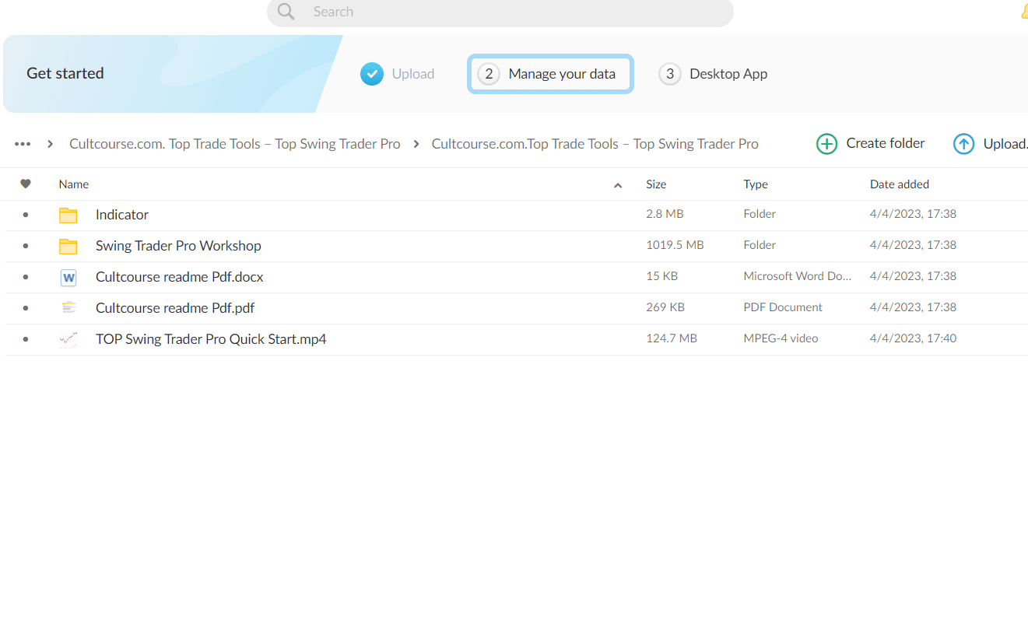The height and width of the screenshot is (638, 1028).
Task: Expand the breadcrumb ellipsis menu
Action: point(23,144)
